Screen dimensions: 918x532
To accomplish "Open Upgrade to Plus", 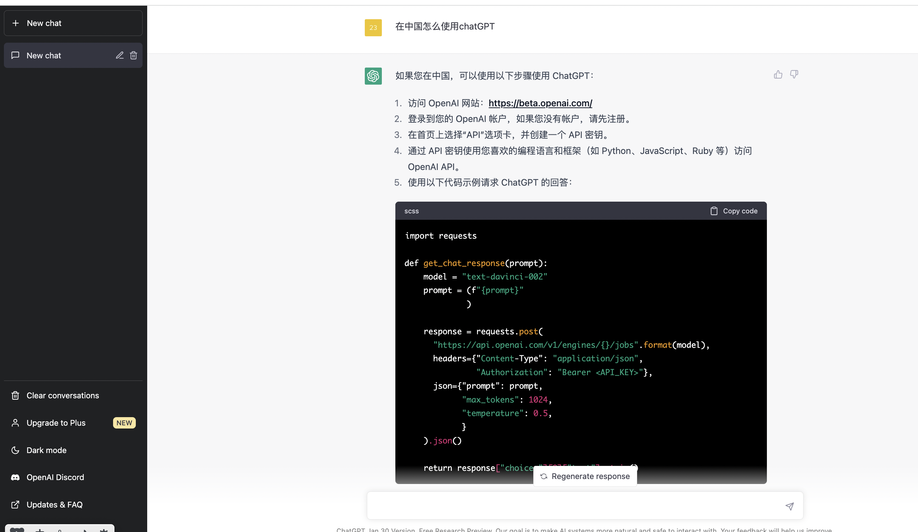I will (x=73, y=423).
